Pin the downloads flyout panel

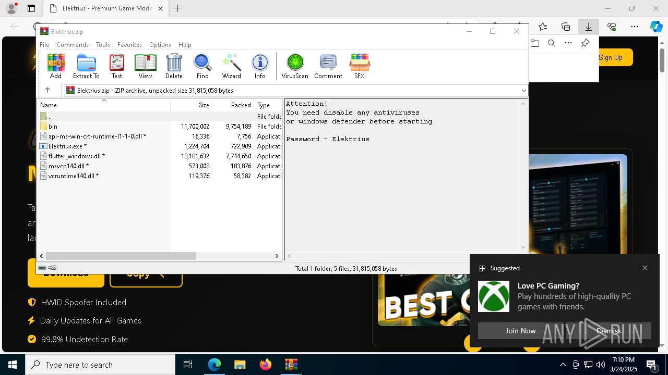point(586,43)
